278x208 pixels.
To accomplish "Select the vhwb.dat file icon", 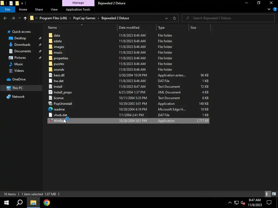I will click(50, 115).
